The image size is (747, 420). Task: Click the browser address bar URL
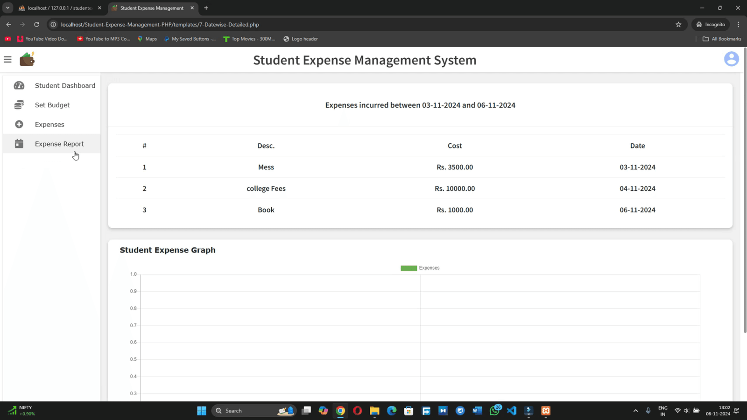click(160, 24)
